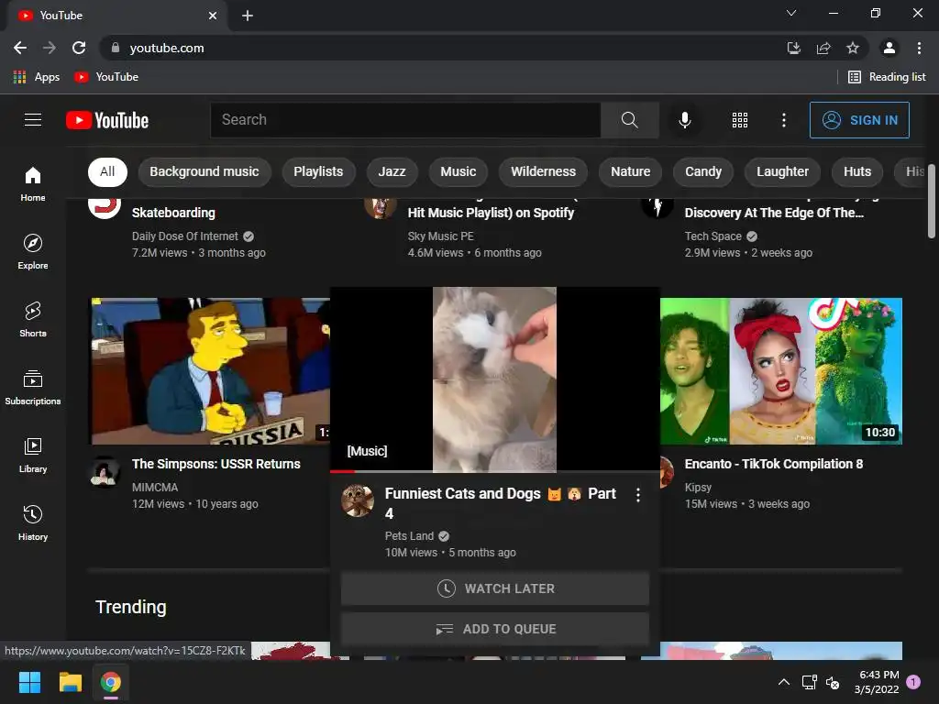This screenshot has height=704, width=939.
Task: Start voice search with the microphone icon
Action: [684, 120]
